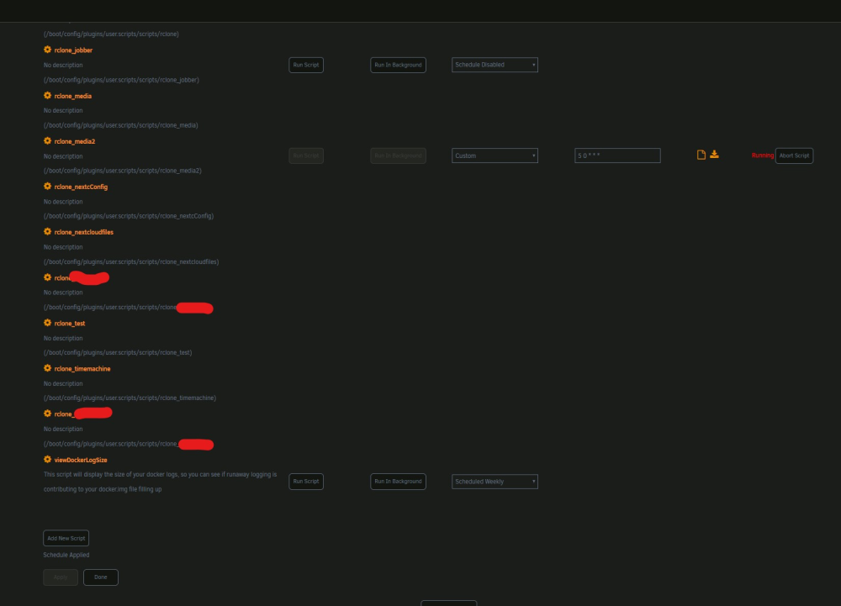Open gear menu for rclone_media2 script
The width and height of the screenshot is (841, 606).
click(x=47, y=141)
